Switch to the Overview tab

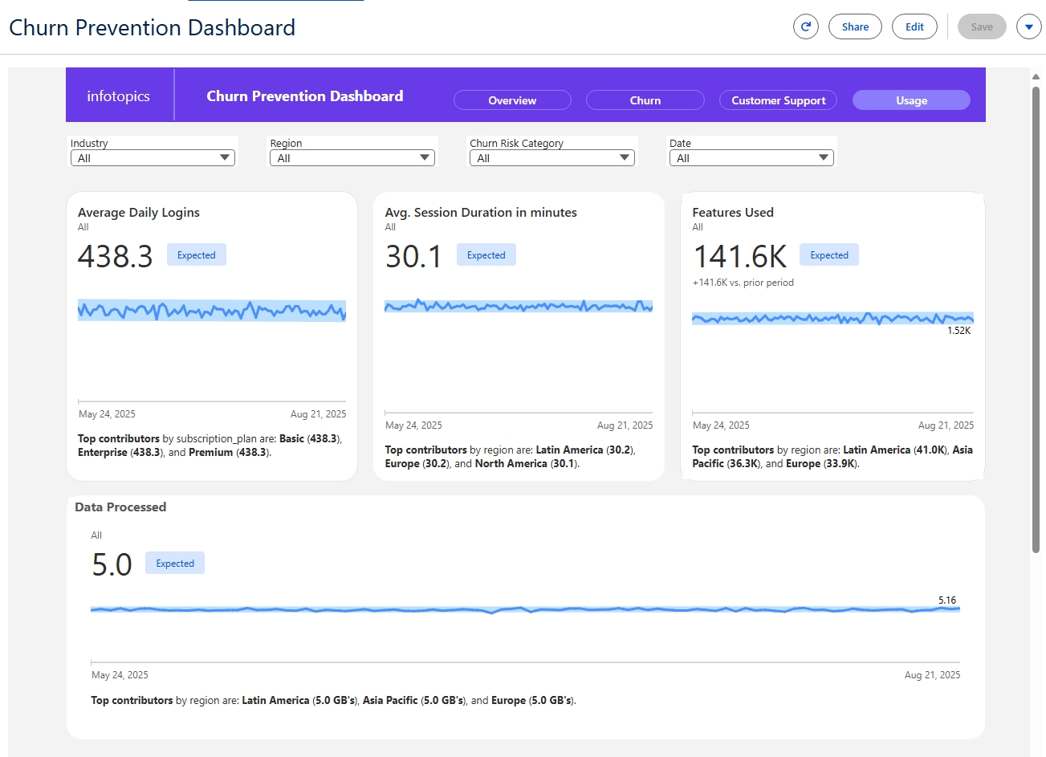[512, 100]
